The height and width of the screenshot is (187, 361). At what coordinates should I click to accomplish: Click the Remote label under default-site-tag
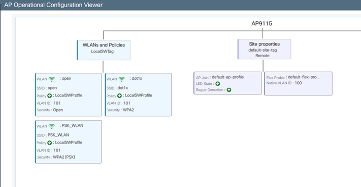262,56
